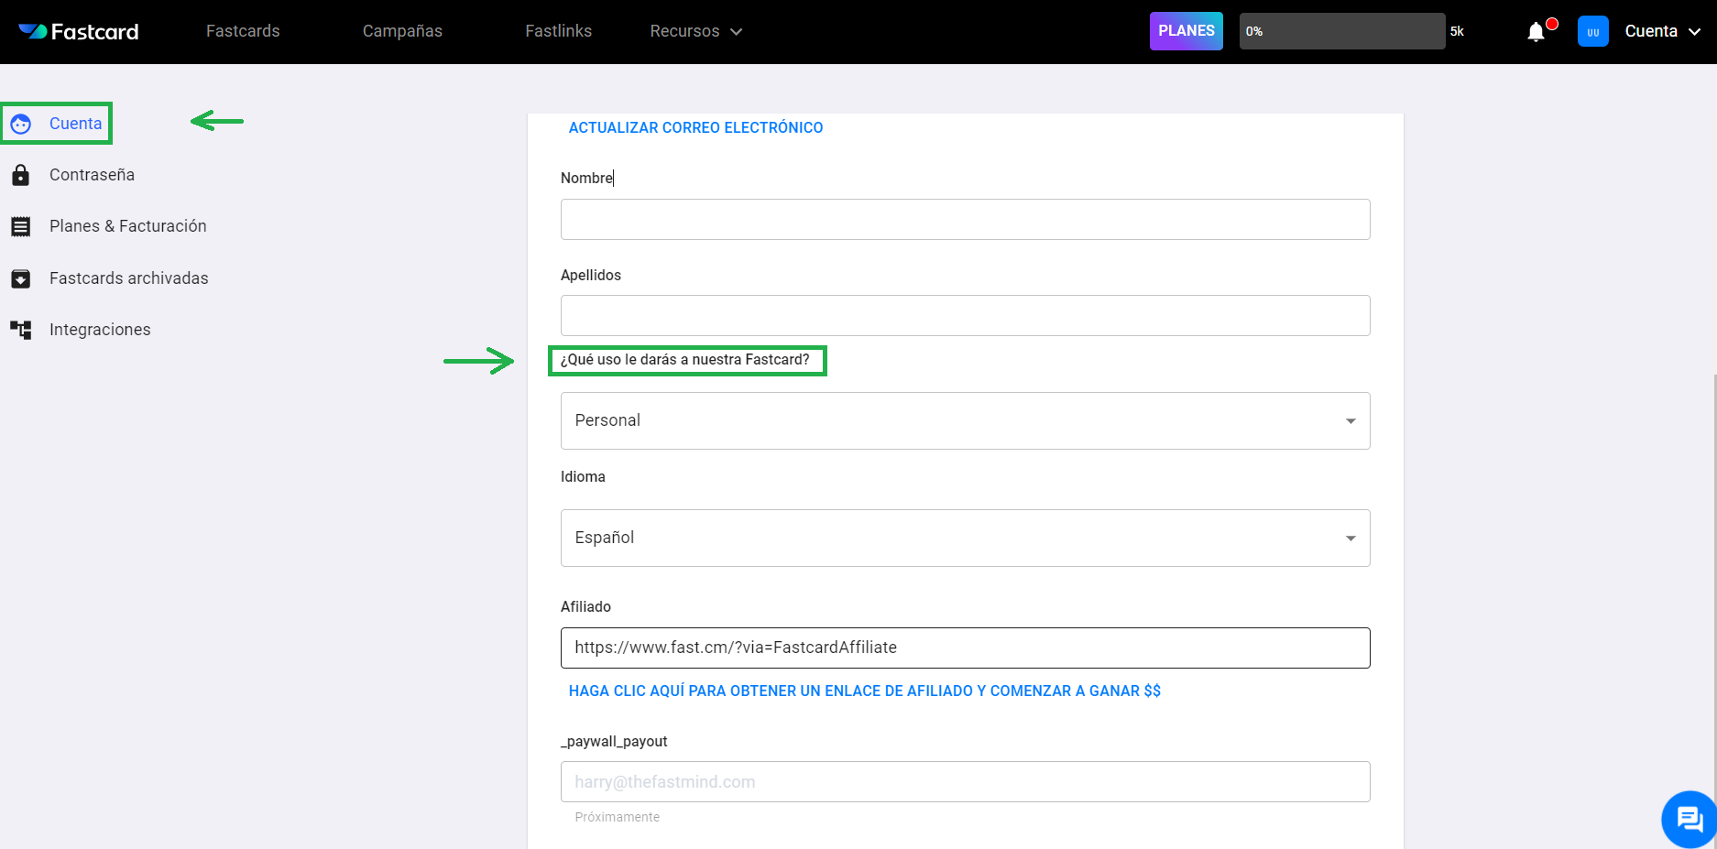Open the Personal usage dropdown
Screen dimensions: 1717x849
[966, 421]
